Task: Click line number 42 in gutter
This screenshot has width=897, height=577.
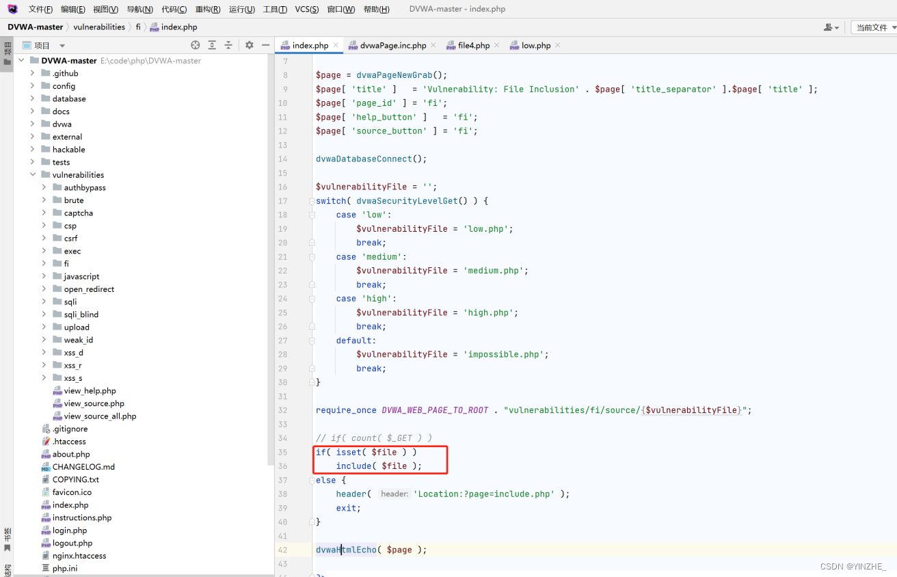Action: (x=283, y=550)
